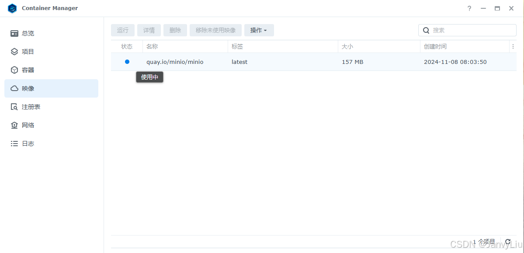Click the 删除 (Delete) button

[175, 30]
